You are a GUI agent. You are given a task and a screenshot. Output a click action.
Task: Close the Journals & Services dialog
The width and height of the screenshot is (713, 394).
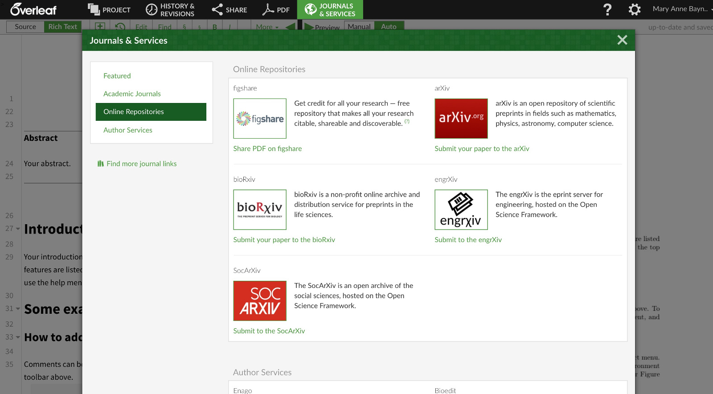click(623, 40)
